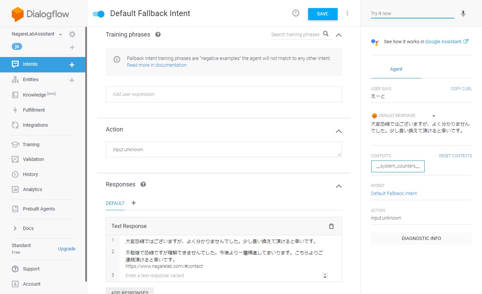The width and height of the screenshot is (482, 294).
Task: Open Fulfillment in sidebar
Action: coord(34,110)
